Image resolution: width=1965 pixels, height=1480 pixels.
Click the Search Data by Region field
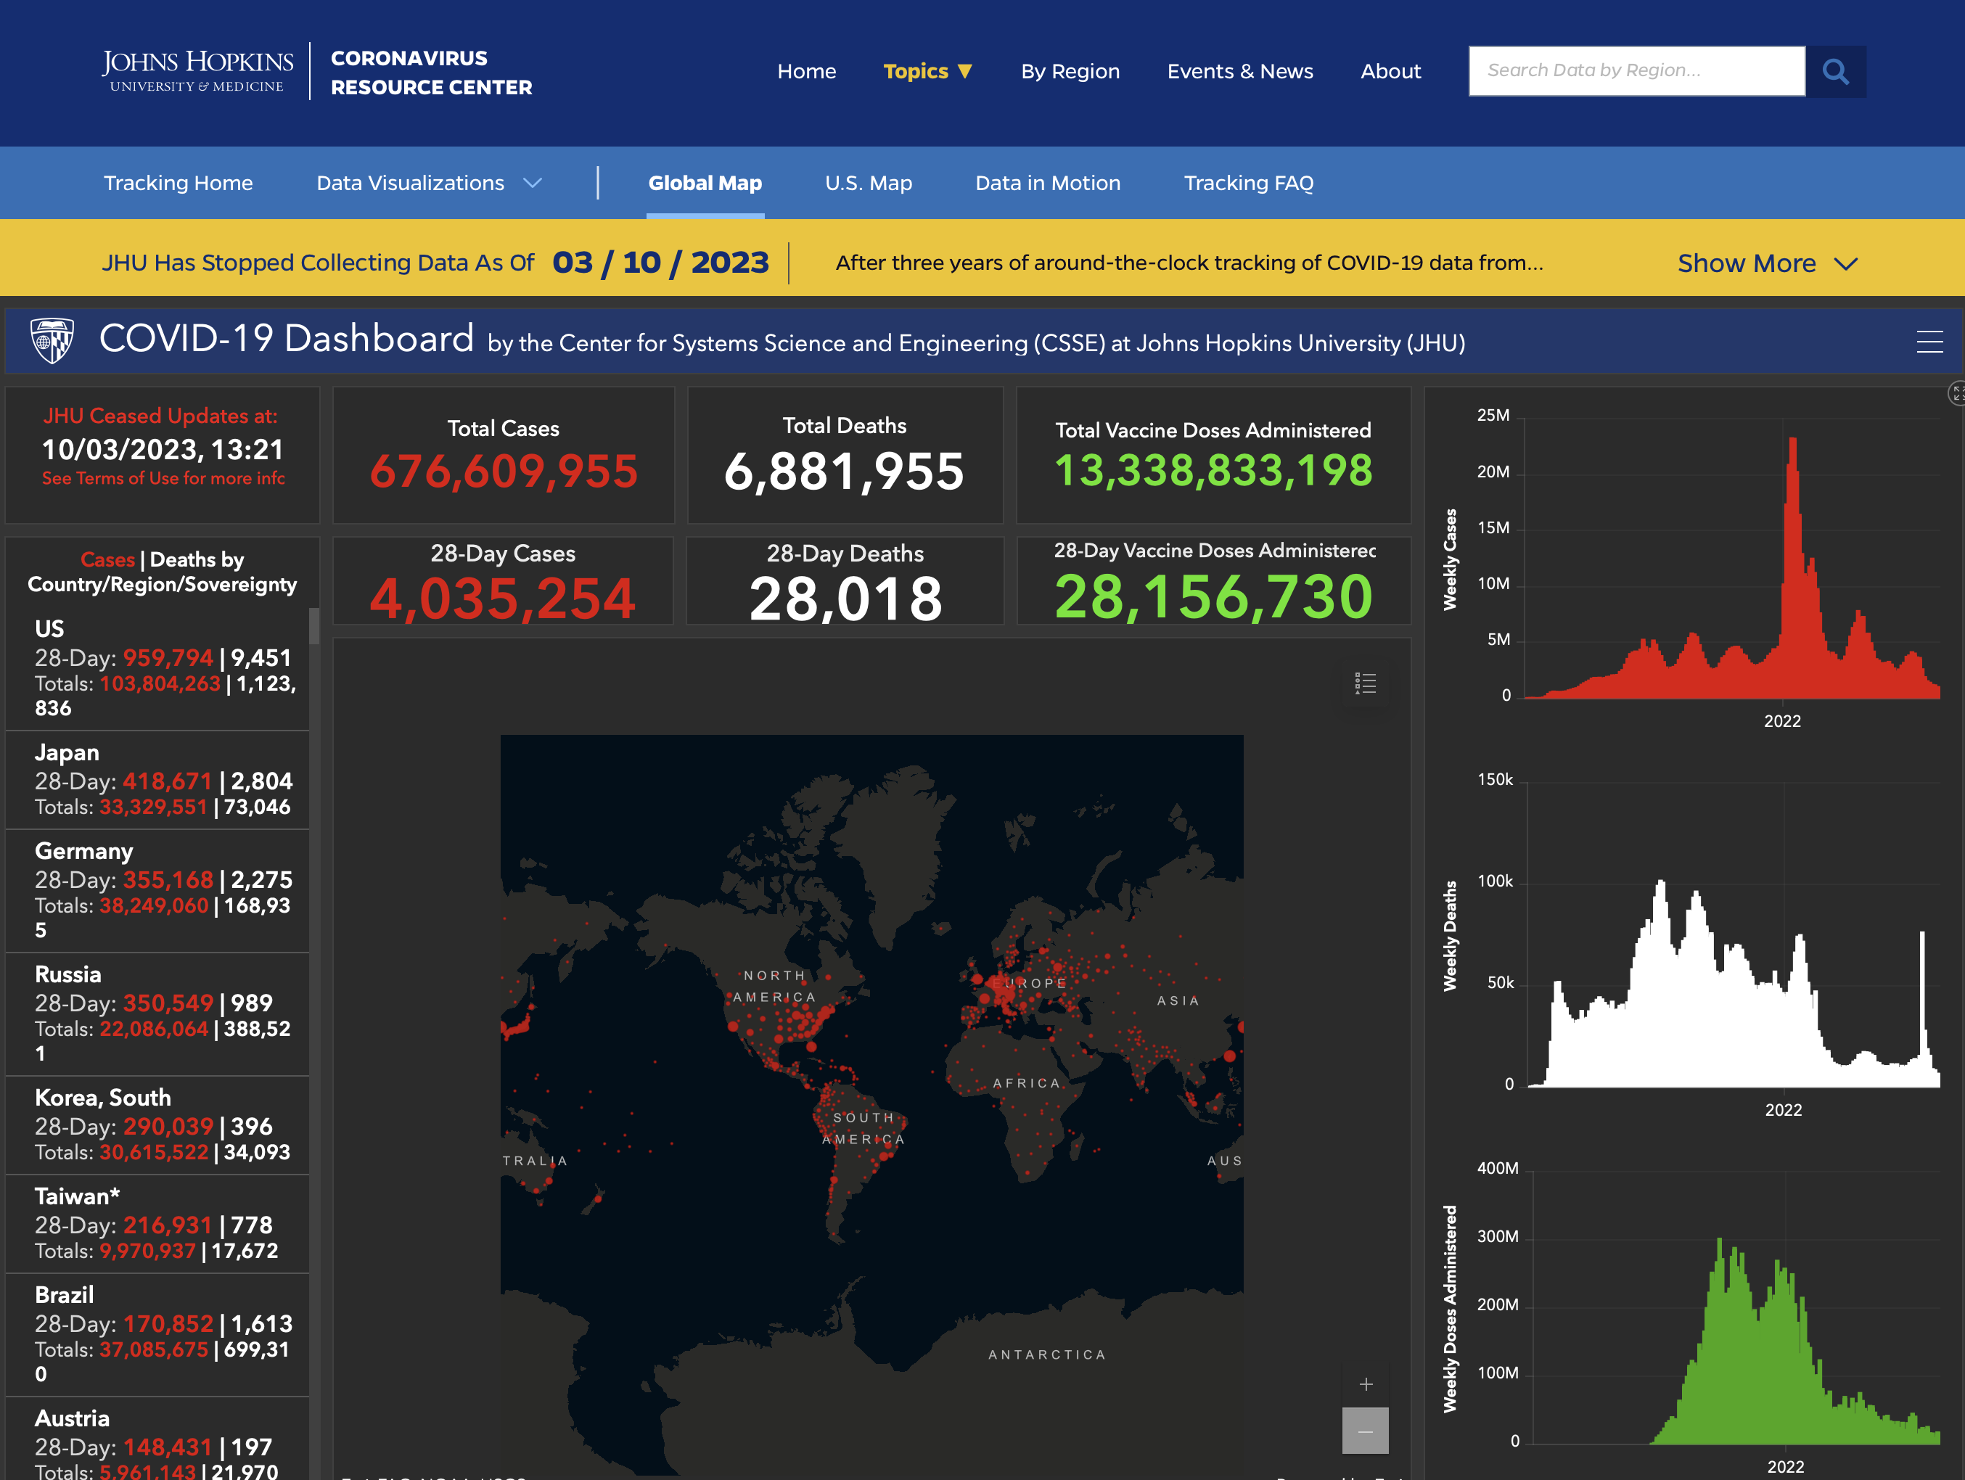[x=1636, y=71]
